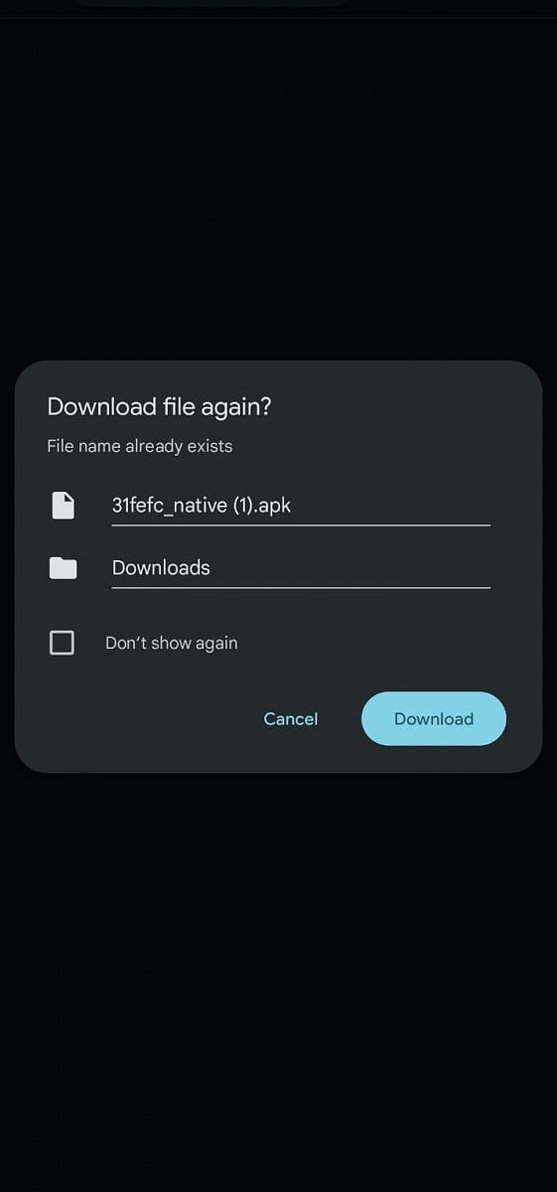Viewport: 557px width, 1192px height.
Task: Tap partially hidden bar at screen top
Action: [211, 3]
